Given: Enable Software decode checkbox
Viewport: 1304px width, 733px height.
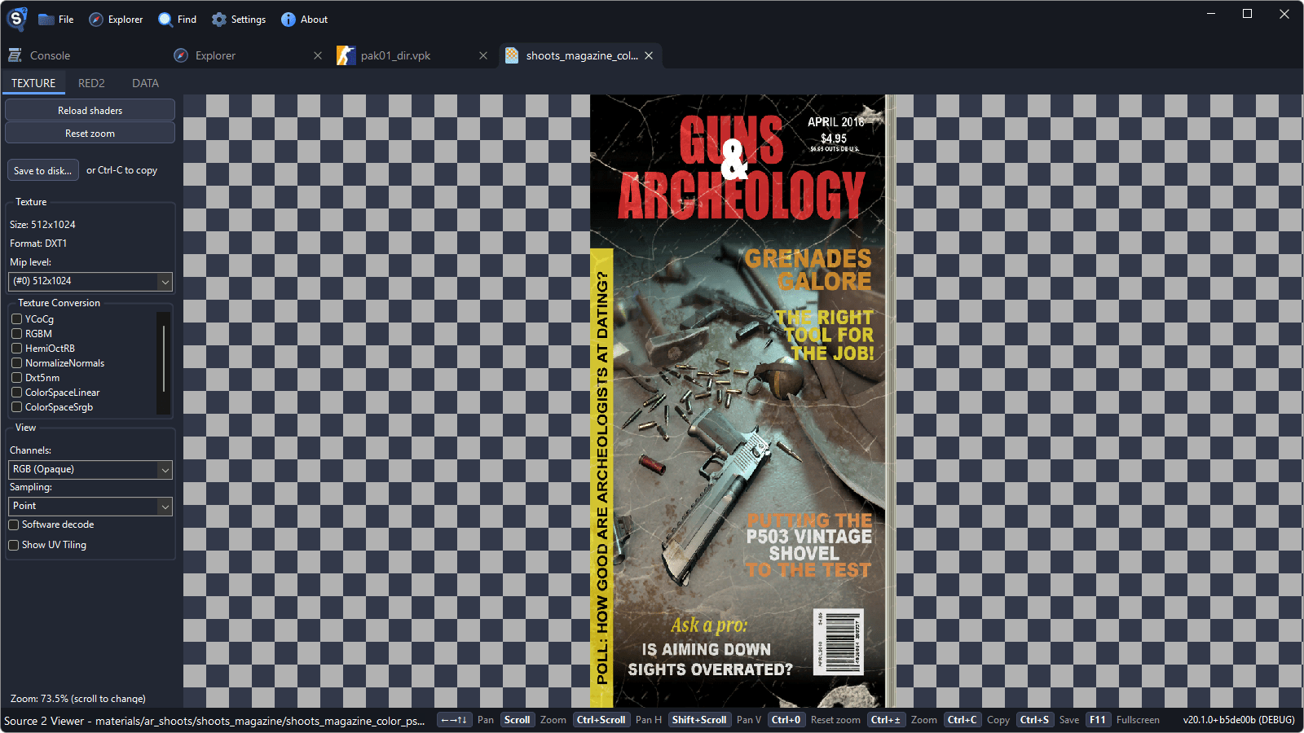Looking at the screenshot, I should pos(13,525).
